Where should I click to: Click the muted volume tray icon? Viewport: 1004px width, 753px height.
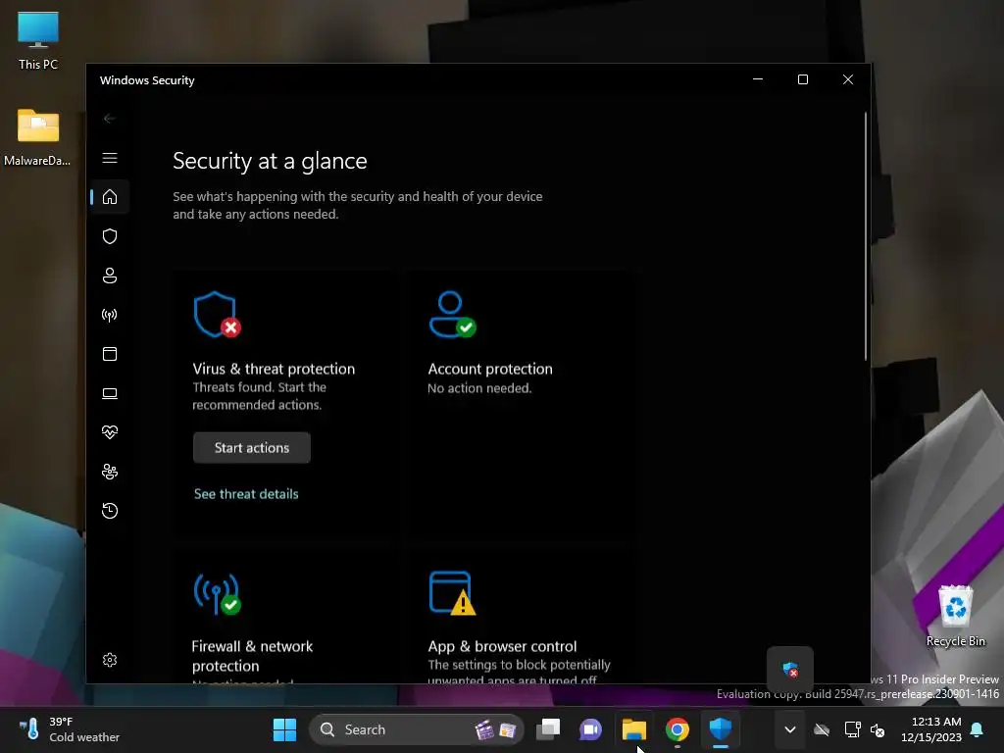(x=878, y=729)
